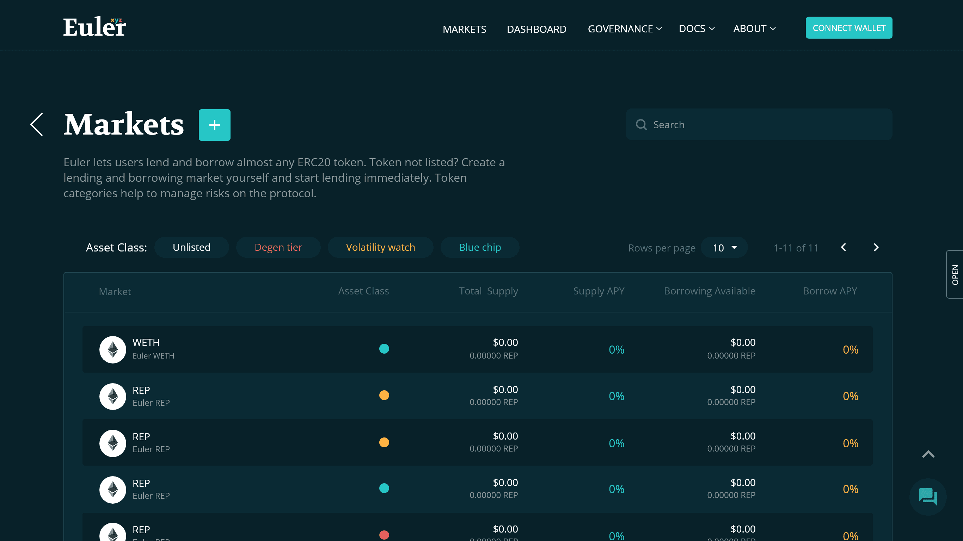Open the chat bubble widget
The image size is (963, 541).
click(x=927, y=497)
